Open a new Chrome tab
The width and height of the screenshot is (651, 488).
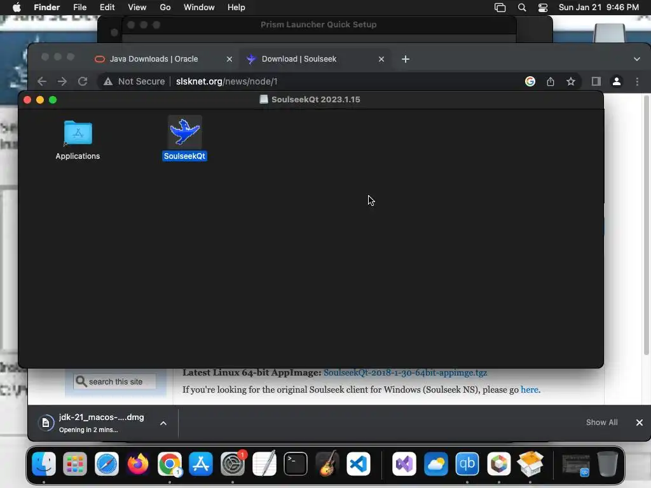pos(406,59)
